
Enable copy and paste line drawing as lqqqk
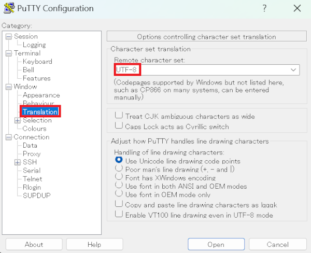(x=119, y=205)
